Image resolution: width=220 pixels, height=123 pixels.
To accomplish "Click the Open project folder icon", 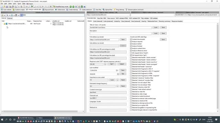I will (x=4, y=6).
